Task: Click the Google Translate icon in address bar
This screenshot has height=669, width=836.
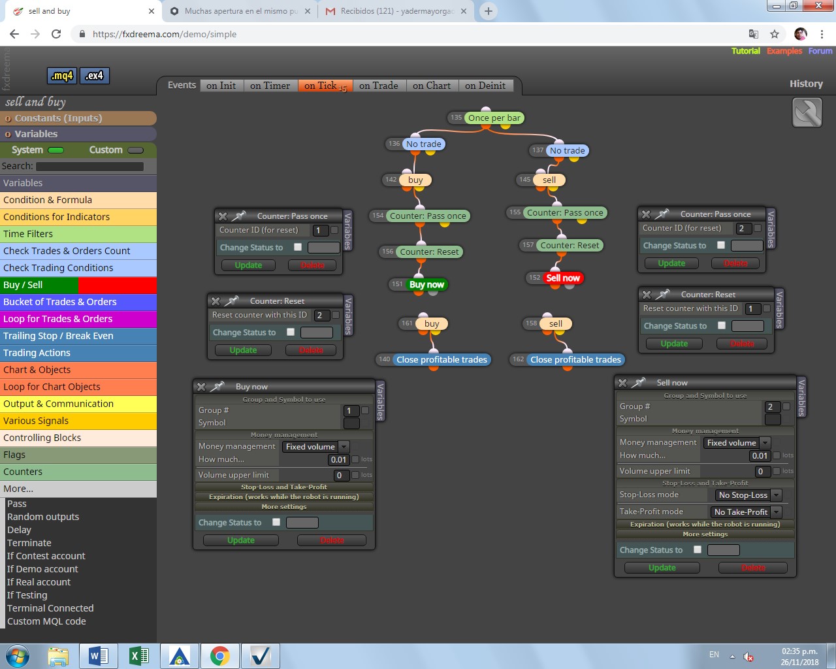Action: coord(754,34)
